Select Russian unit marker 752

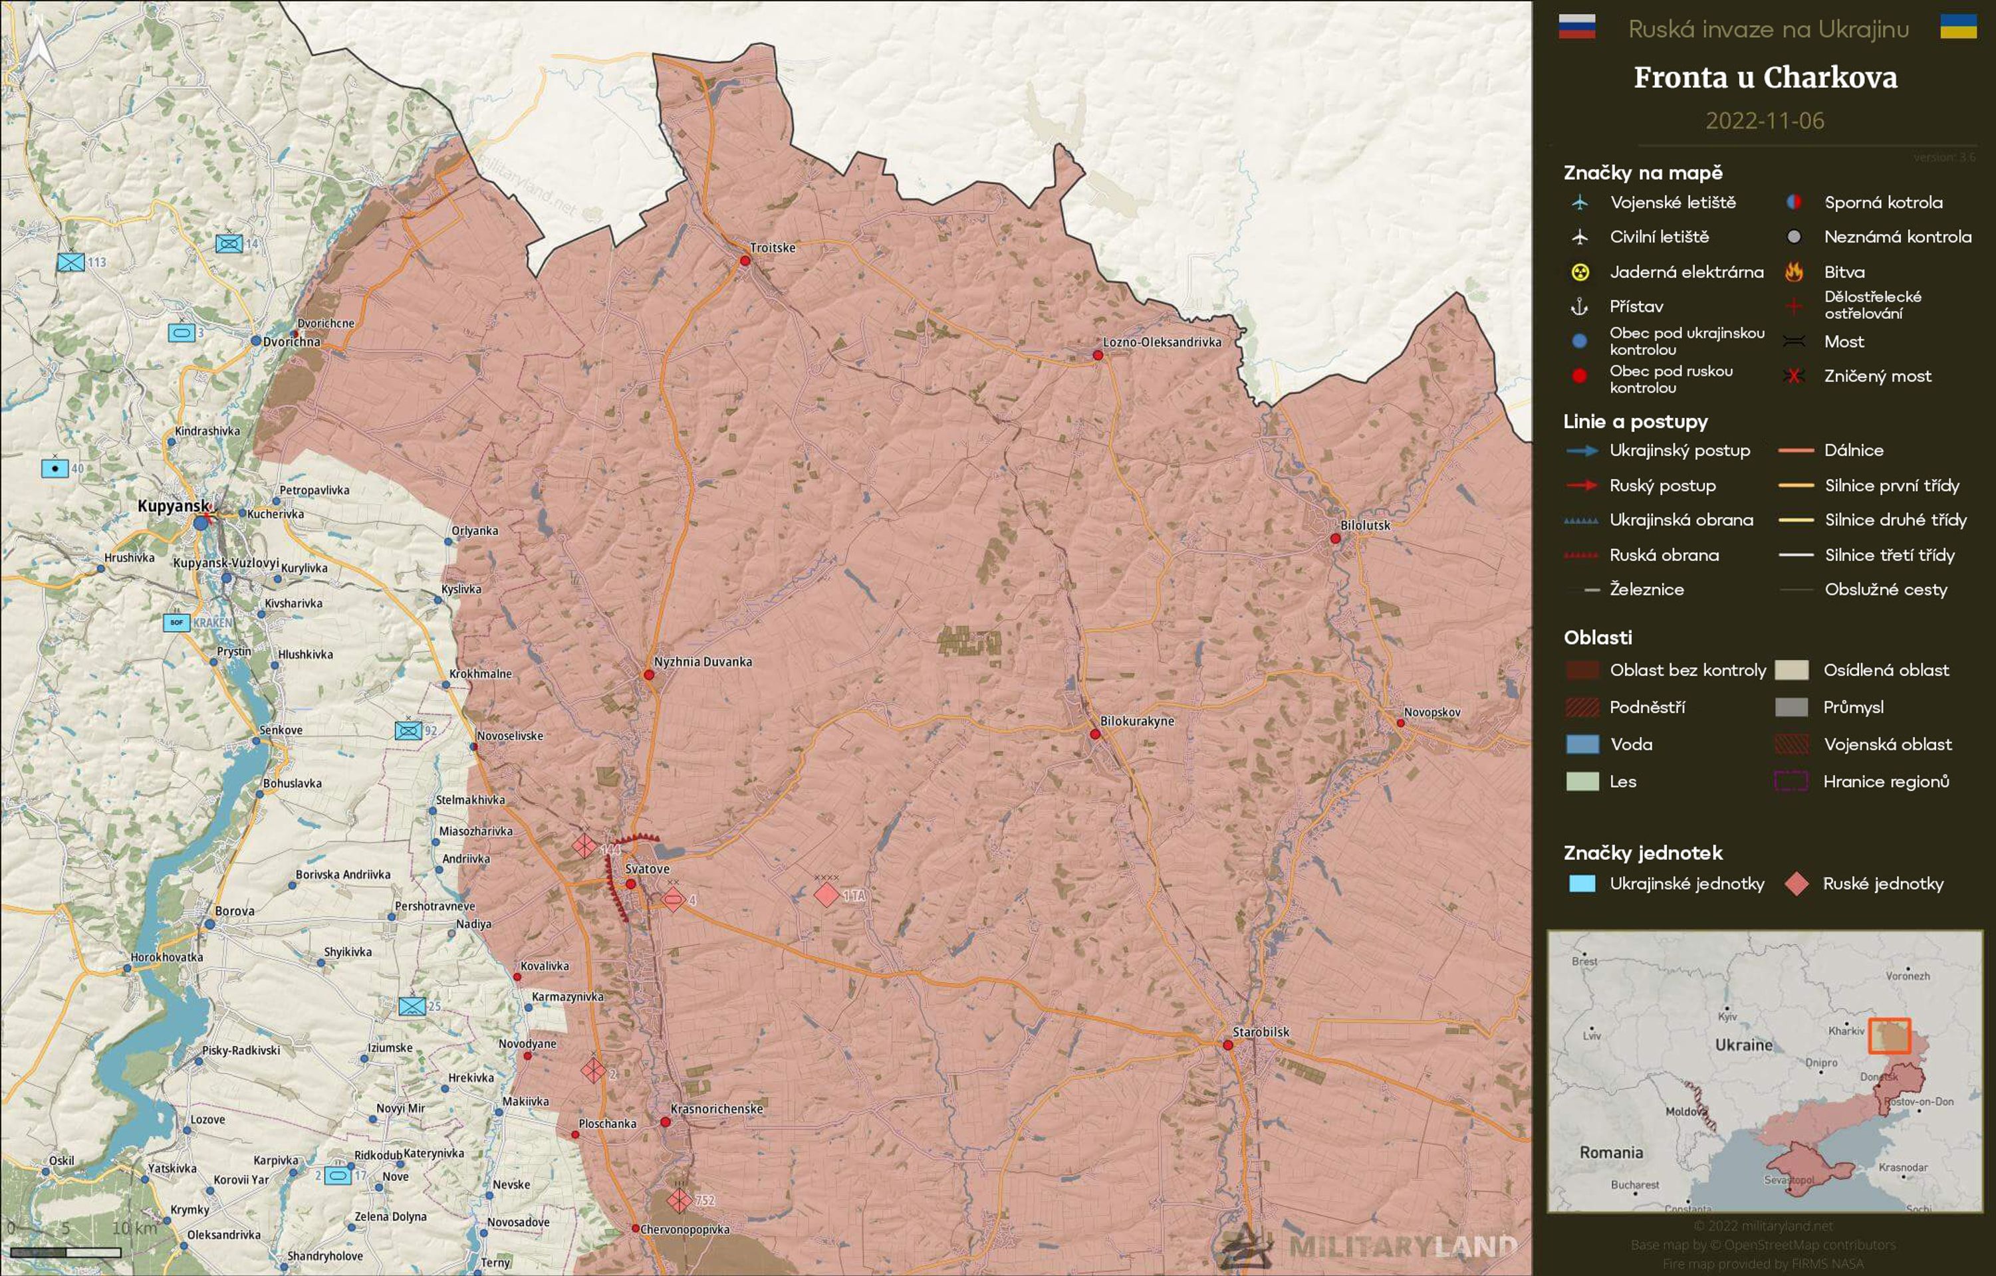[x=680, y=1200]
